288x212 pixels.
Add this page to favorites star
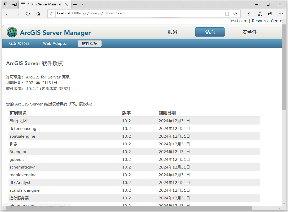(x=235, y=14)
